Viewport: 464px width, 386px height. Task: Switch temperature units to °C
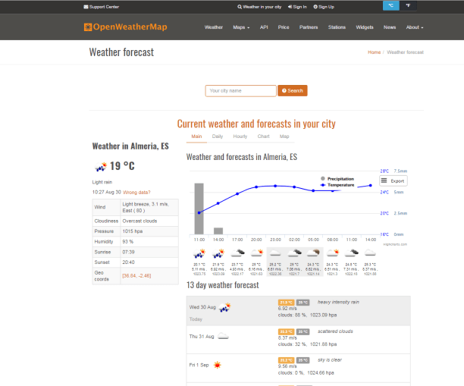point(391,5)
